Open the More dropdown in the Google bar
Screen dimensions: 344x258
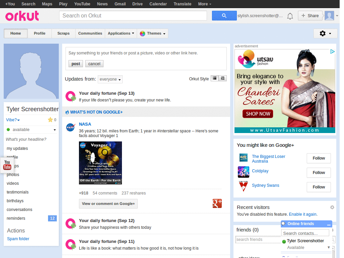pos(205,4)
